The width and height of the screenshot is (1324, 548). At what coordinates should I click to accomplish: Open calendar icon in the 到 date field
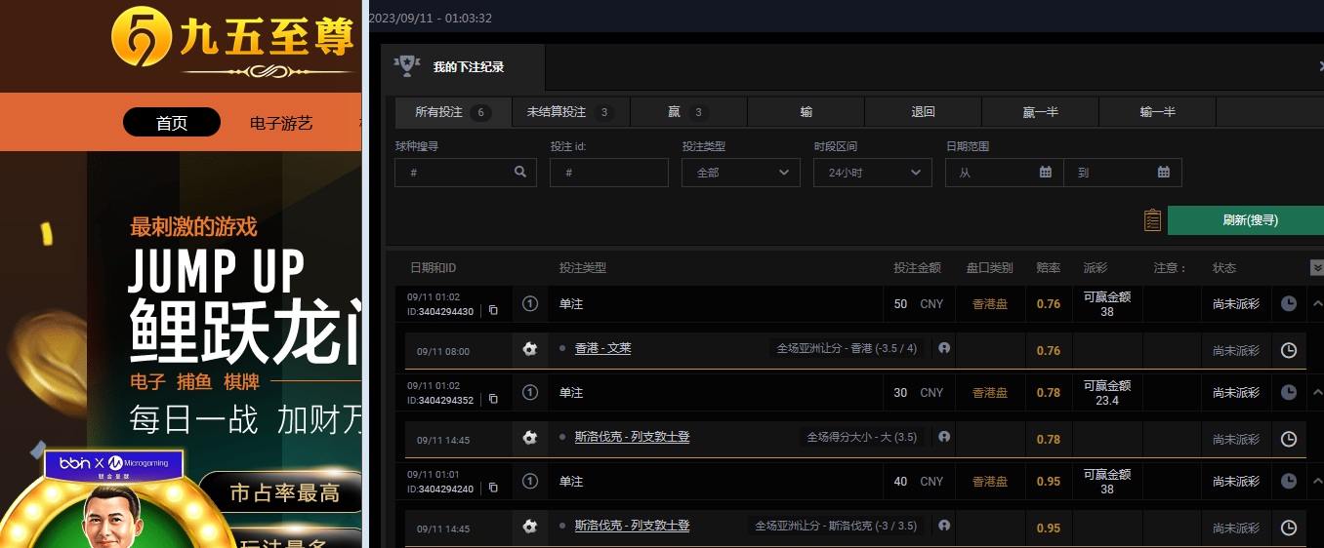1164,173
